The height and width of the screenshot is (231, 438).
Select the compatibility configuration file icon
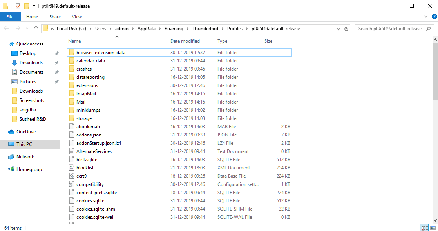point(71,184)
